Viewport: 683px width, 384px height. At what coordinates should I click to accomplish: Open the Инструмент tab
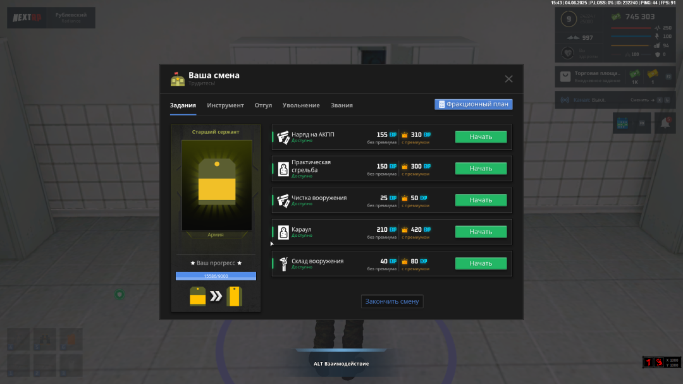tap(225, 105)
